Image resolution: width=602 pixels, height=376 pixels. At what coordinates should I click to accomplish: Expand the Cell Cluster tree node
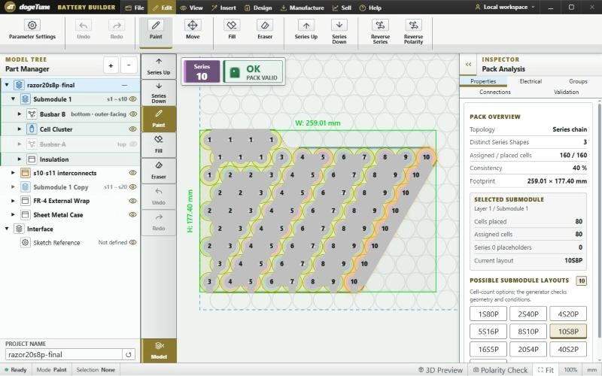(x=20, y=129)
